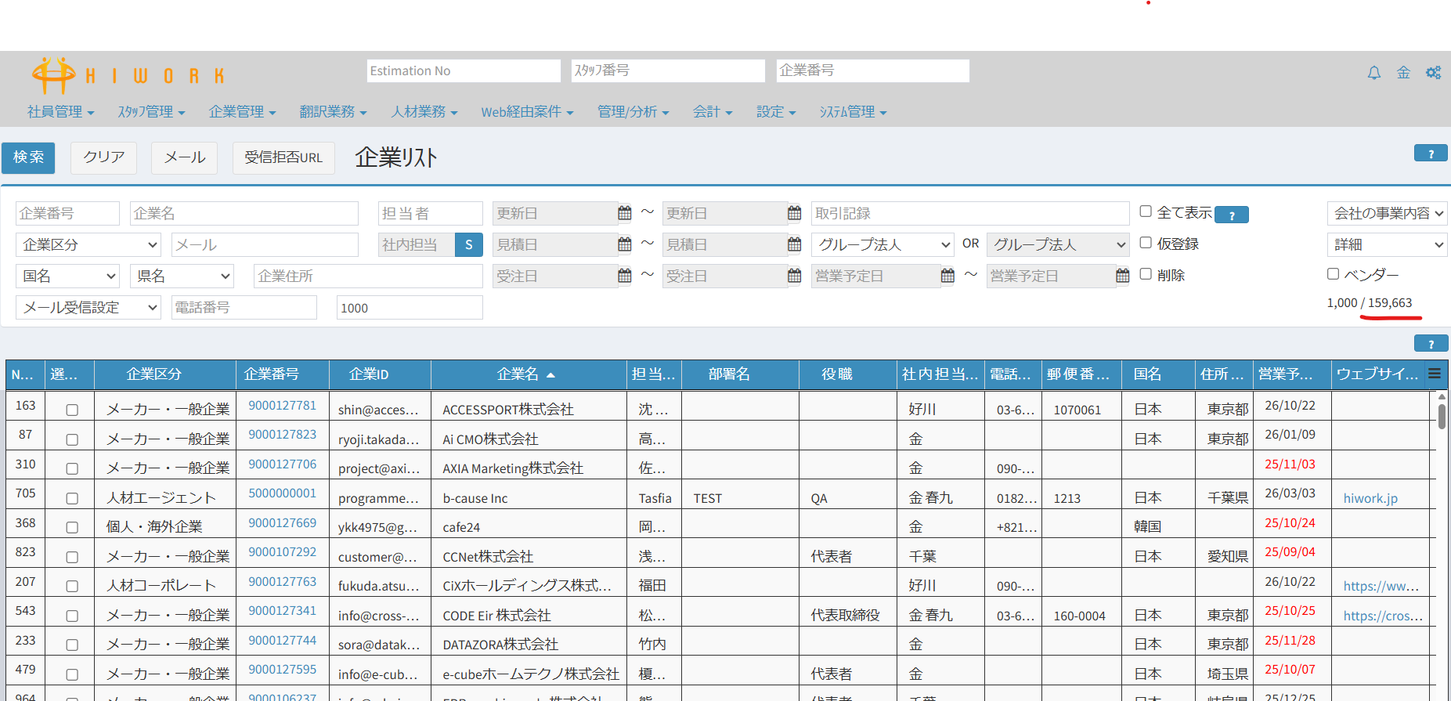Open company number link 9000127781
1451x701 pixels.
pos(282,406)
